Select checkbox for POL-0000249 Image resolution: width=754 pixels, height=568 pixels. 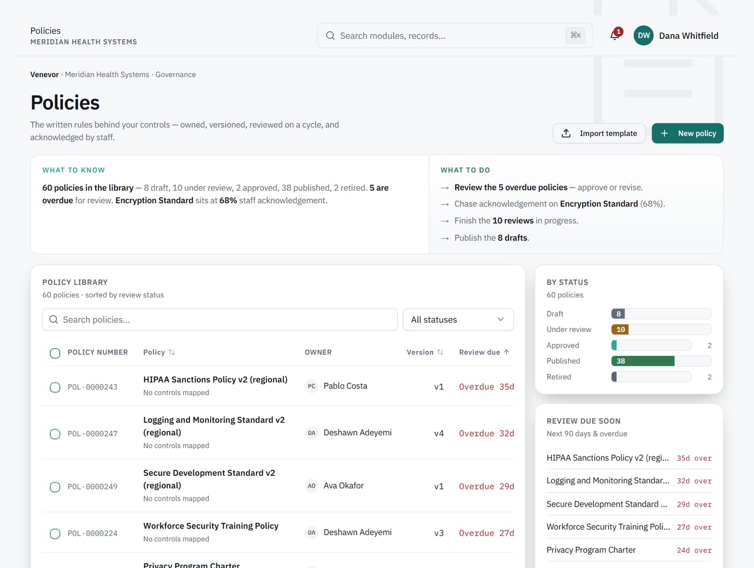click(x=55, y=487)
